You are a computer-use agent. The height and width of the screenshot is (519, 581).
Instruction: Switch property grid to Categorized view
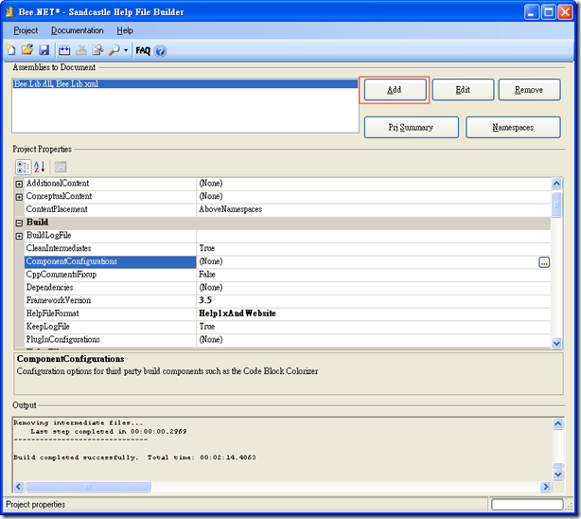click(x=23, y=167)
